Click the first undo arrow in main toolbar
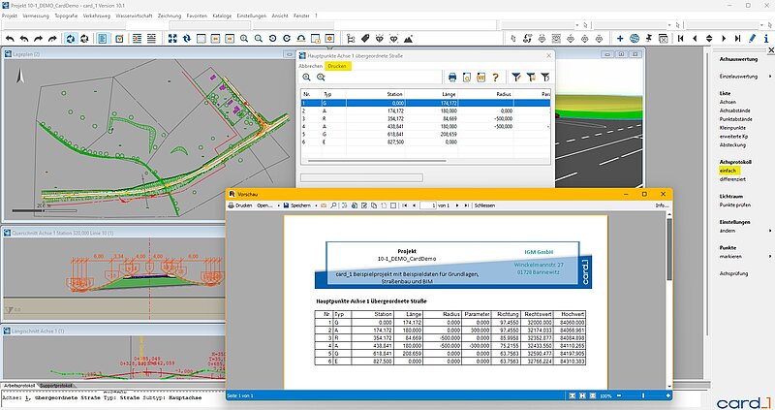The width and height of the screenshot is (775, 410). (x=10, y=39)
